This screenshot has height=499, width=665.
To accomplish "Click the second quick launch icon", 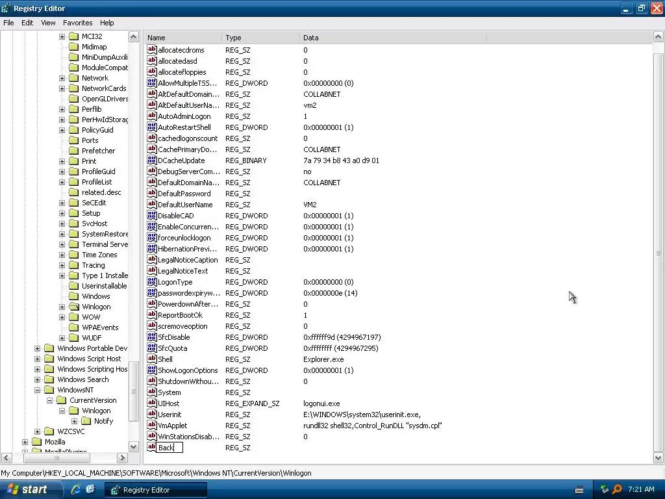I will (x=90, y=489).
